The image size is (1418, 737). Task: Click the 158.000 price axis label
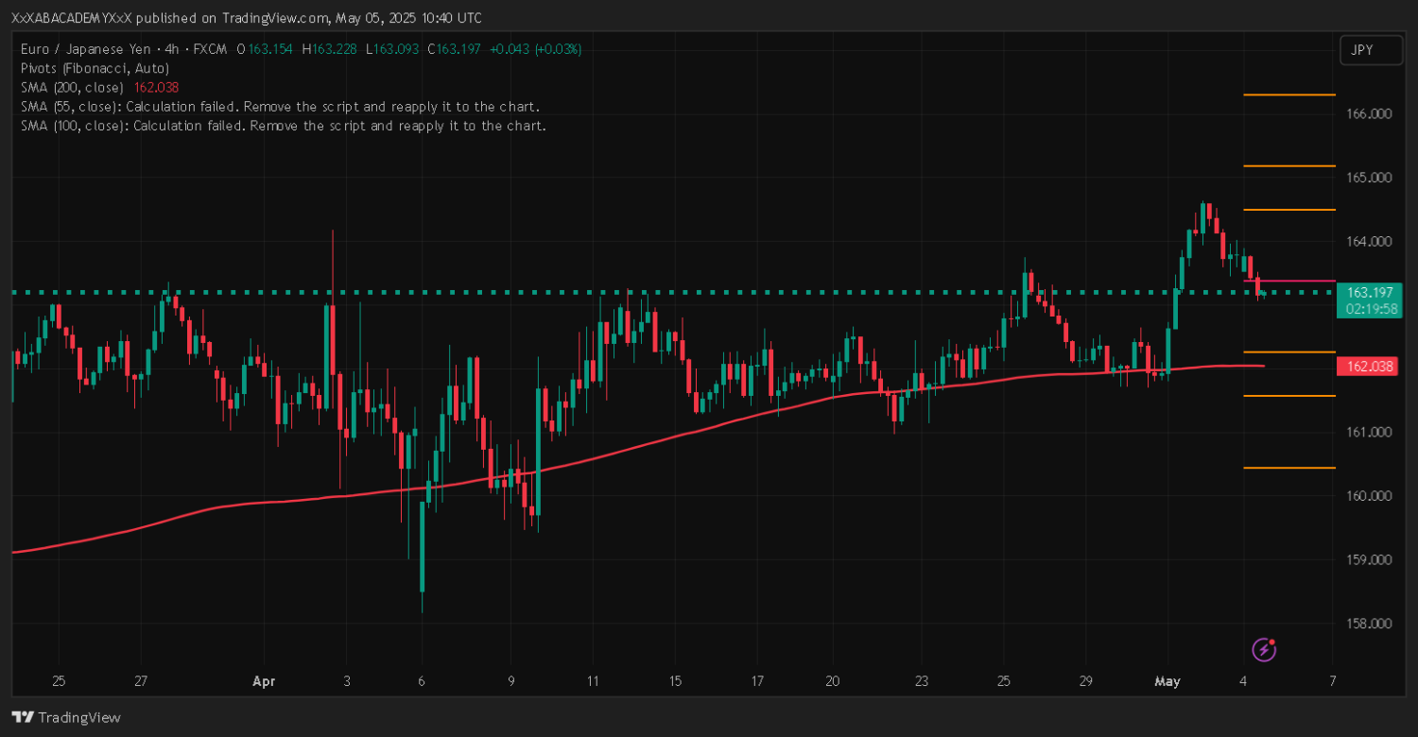tap(1368, 624)
